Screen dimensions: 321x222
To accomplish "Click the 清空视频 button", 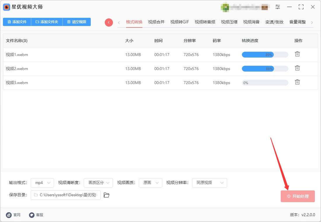I will (76, 22).
